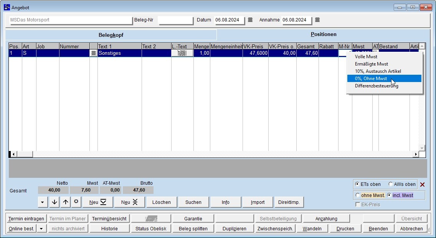Image resolution: width=436 pixels, height=238 pixels.
Task: Click the red X next to AWs oben
Action: pyautogui.click(x=422, y=184)
